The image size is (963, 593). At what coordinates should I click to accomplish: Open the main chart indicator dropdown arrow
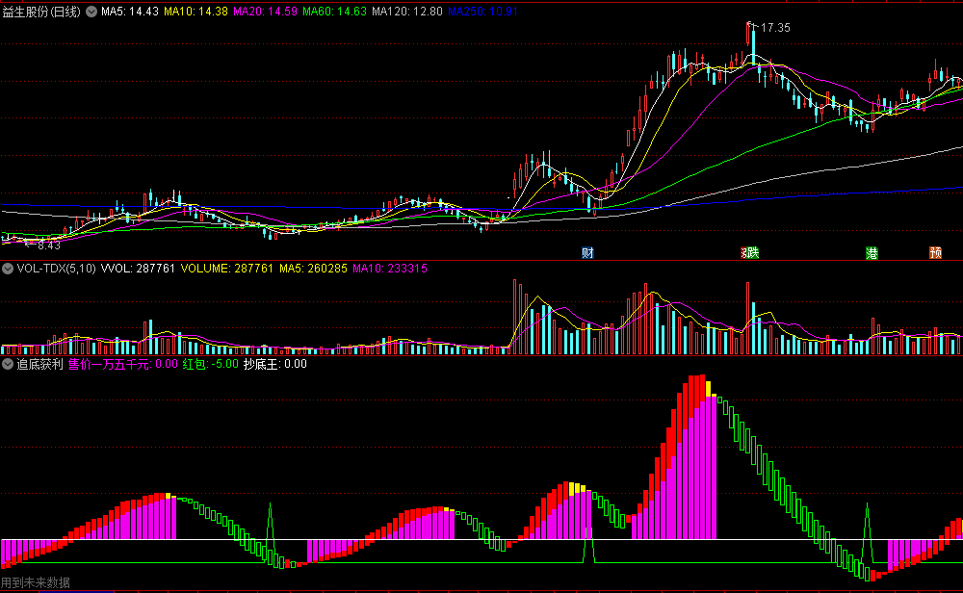(x=91, y=12)
